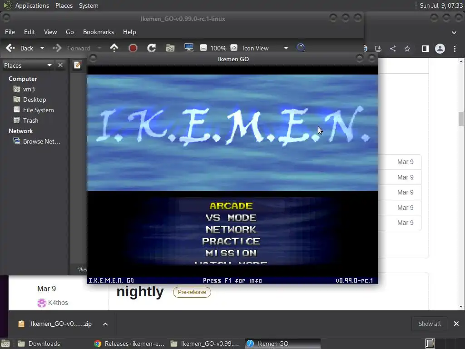Viewport: 465px width, 349px height.
Task: Open Browse Network in the sidebar
Action: point(37,141)
